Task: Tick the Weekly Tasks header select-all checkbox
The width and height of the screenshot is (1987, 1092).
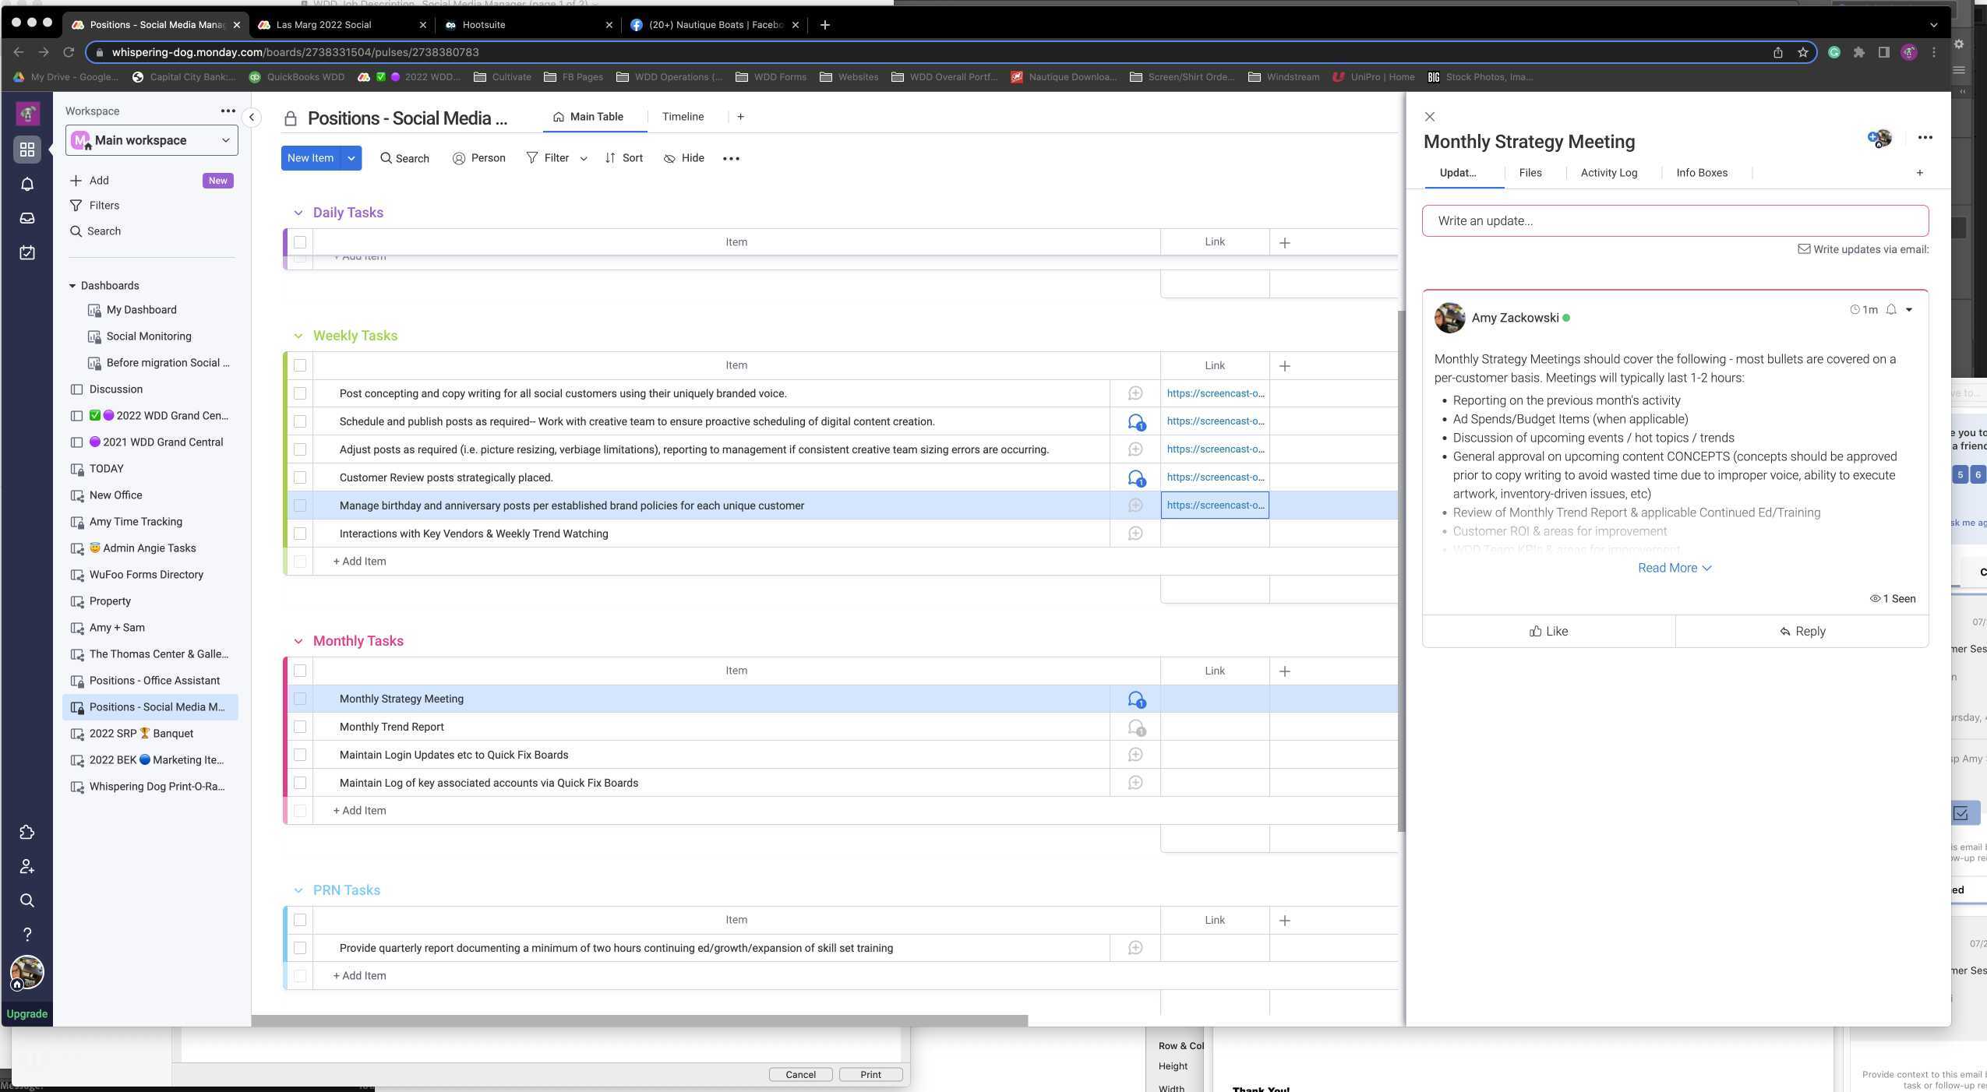Action: (300, 365)
